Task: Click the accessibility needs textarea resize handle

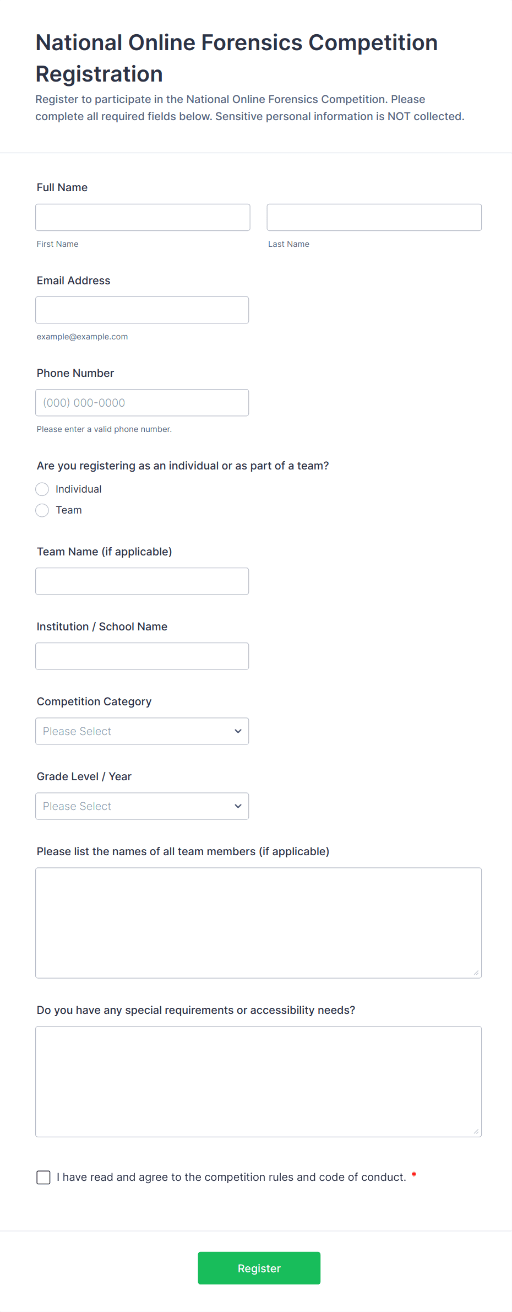Action: pos(476,1132)
